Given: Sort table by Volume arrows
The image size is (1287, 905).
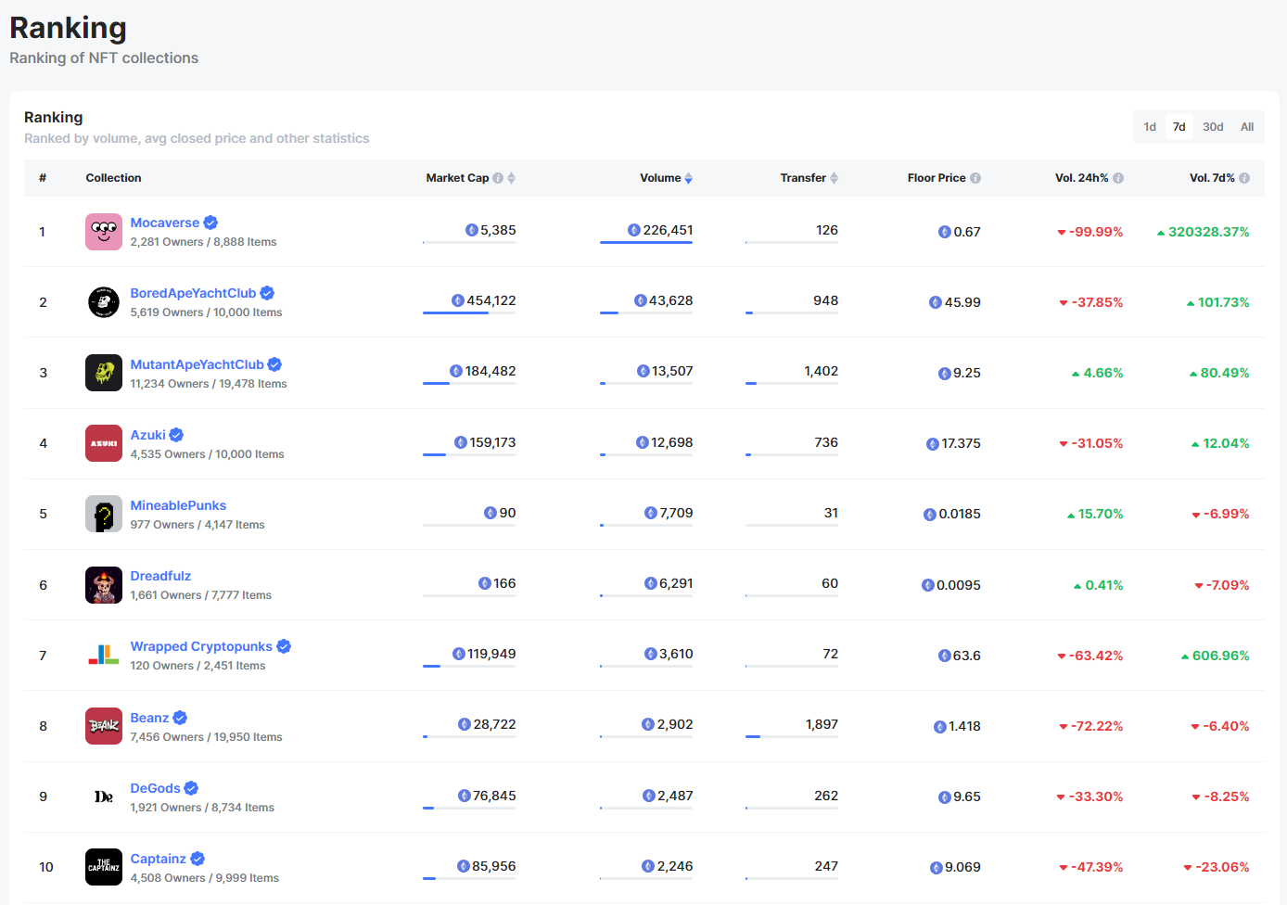Looking at the screenshot, I should coord(689,178).
